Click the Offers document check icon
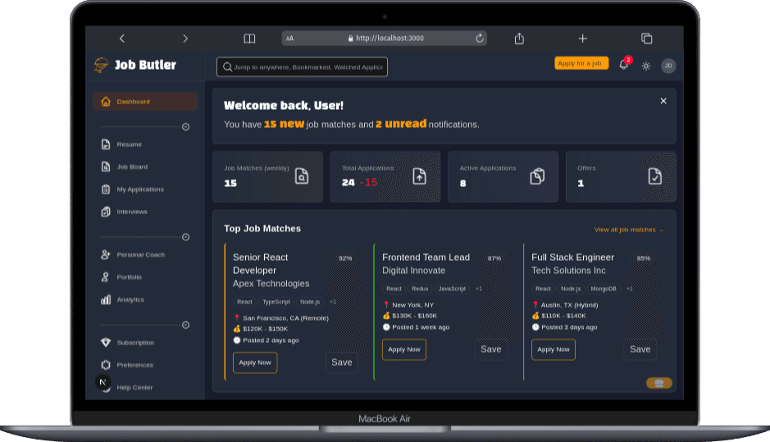Viewport: 770px width, 442px height. 654,175
